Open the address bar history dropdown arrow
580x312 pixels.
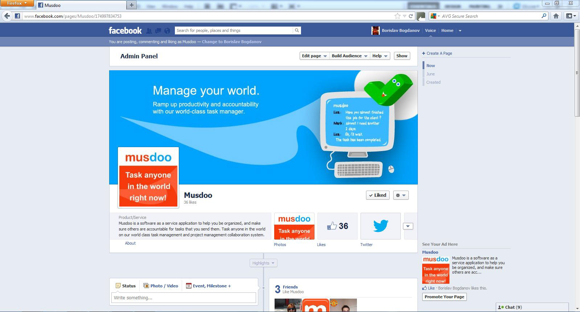tap(404, 16)
